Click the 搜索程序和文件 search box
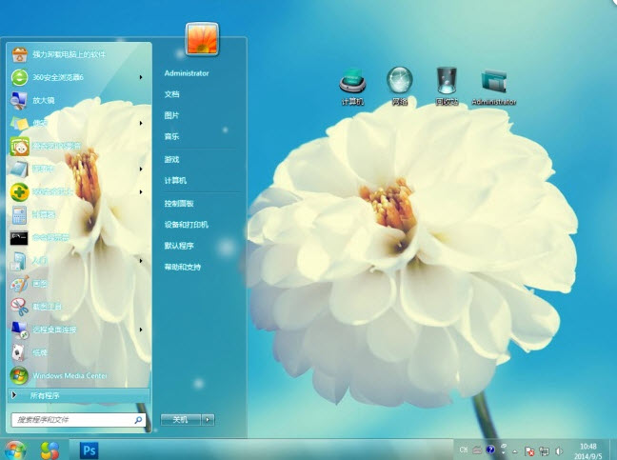 [x=70, y=419]
